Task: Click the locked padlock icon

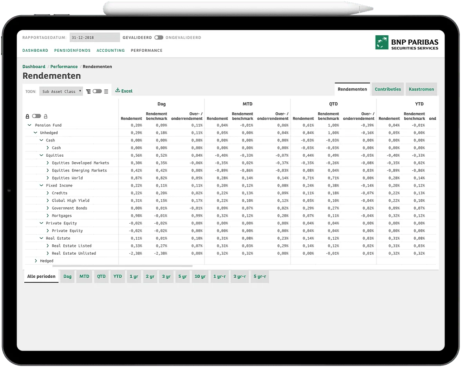Action: pos(27,116)
